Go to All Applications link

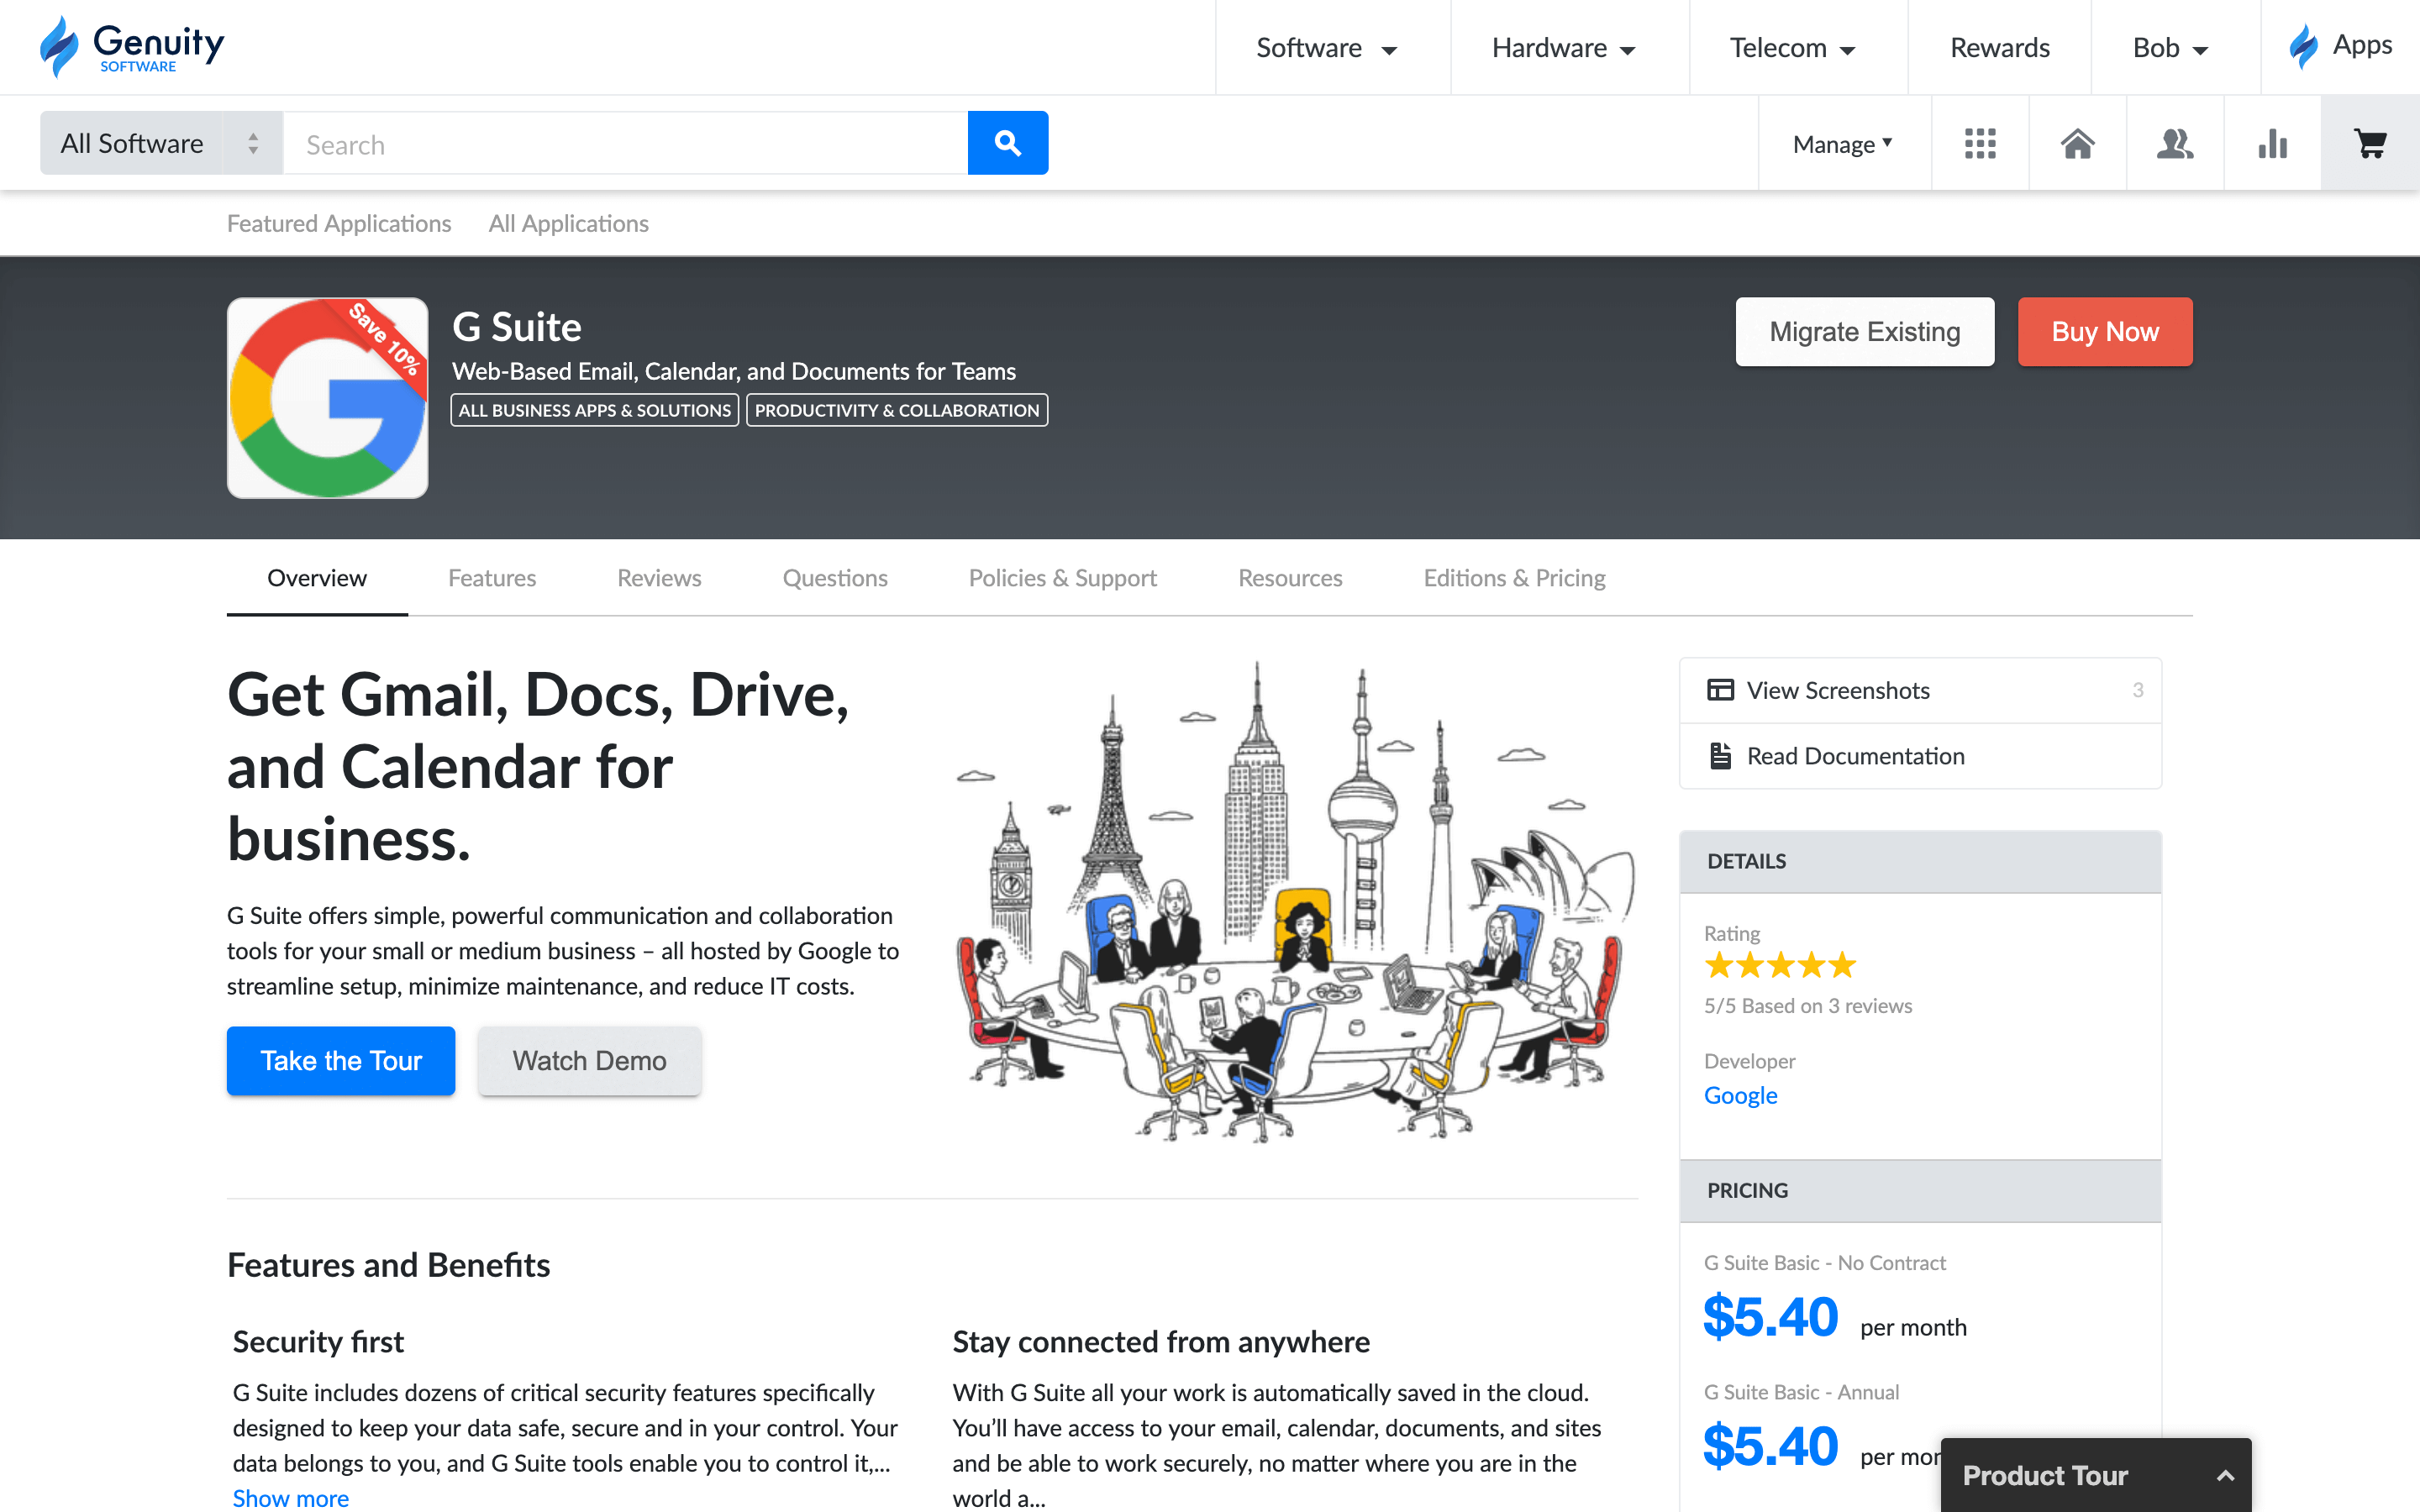click(568, 223)
